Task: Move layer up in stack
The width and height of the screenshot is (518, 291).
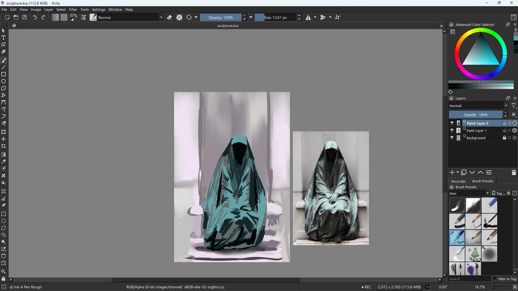Action: (x=480, y=172)
